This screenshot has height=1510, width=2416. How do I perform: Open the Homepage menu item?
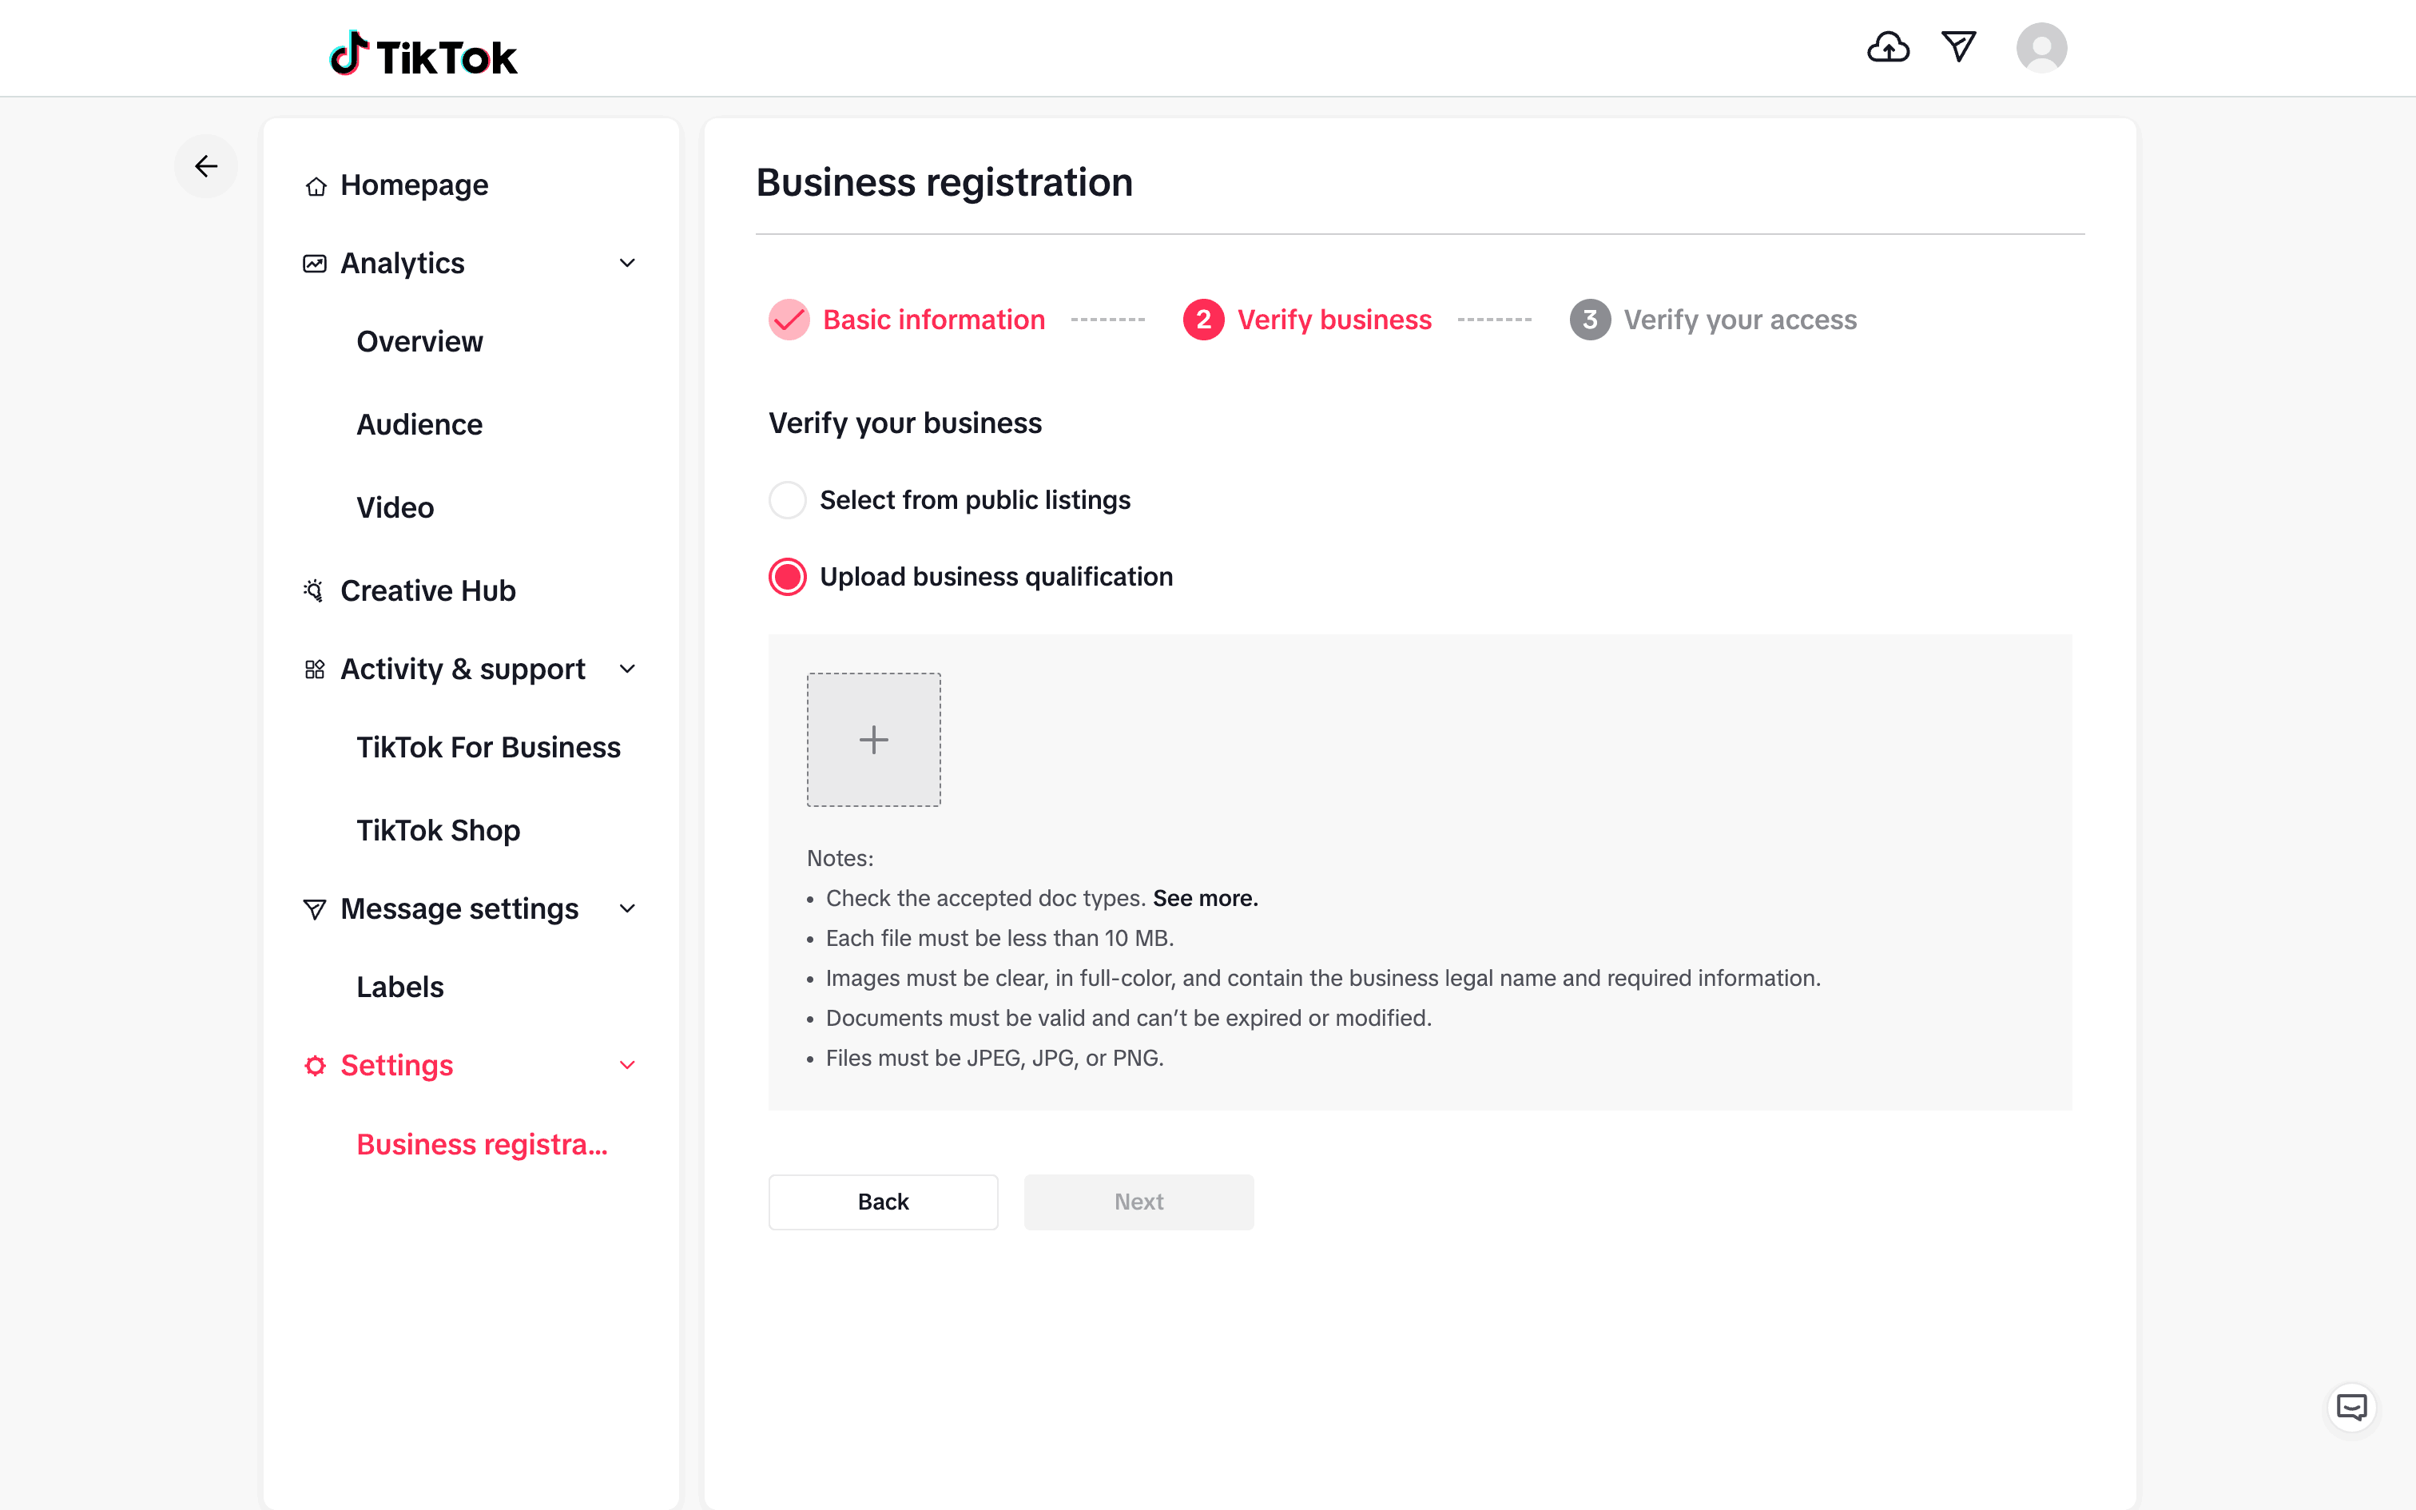(413, 185)
